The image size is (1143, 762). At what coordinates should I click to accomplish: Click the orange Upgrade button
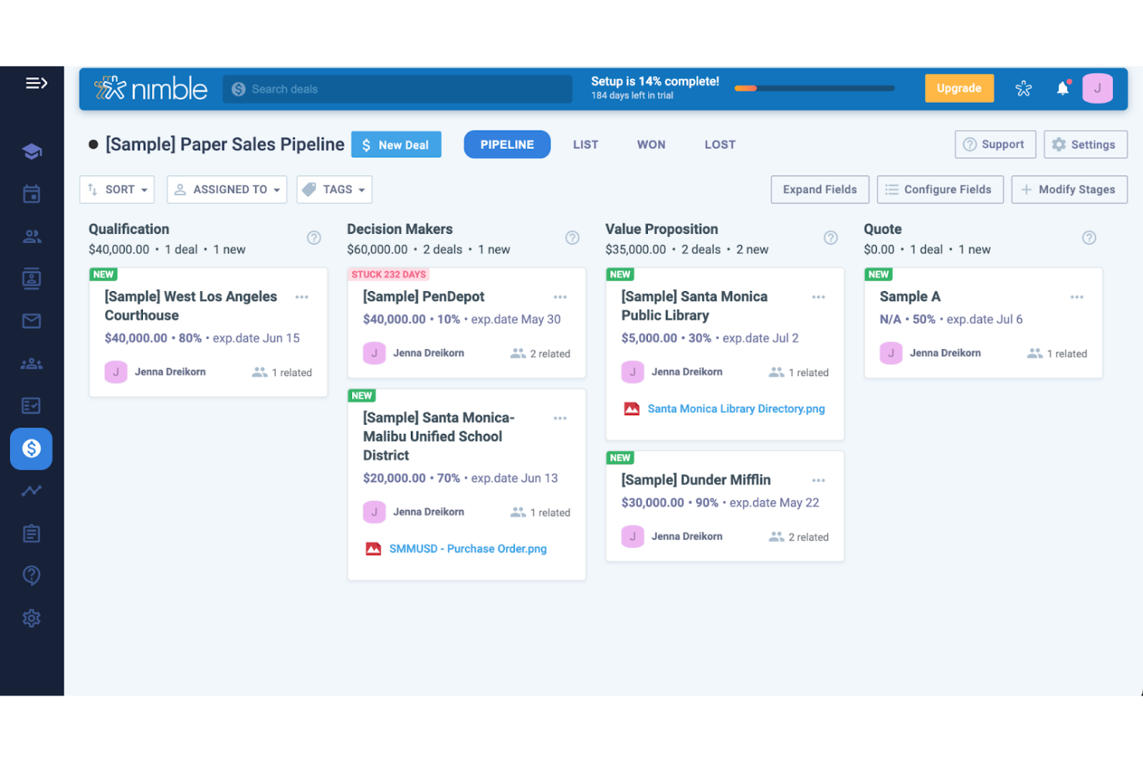[x=958, y=89]
